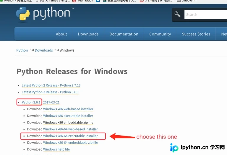The width and height of the screenshot is (227, 155).
Task: Download Windows x86 executable installer
Action: (68, 116)
